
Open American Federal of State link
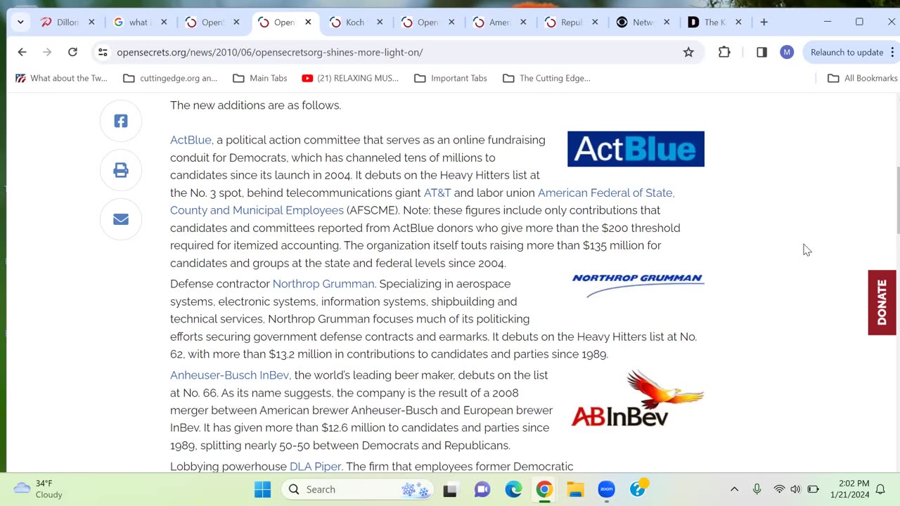606,193
